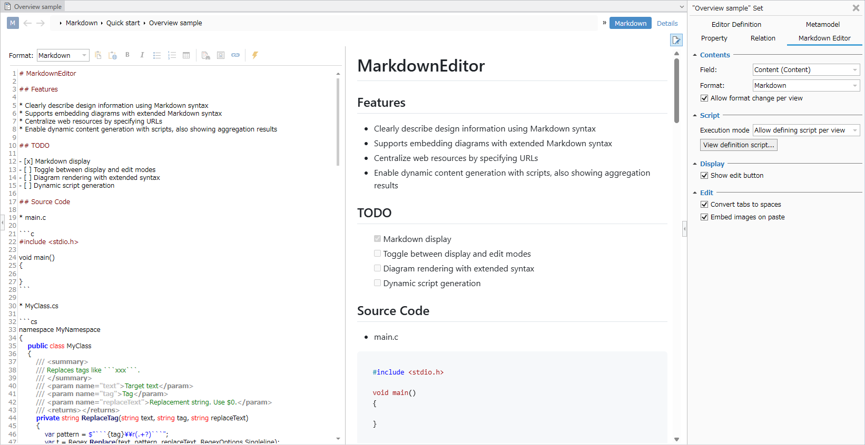
Task: Click source line "# MarkdownEditor"
Action: pyautogui.click(x=47, y=74)
